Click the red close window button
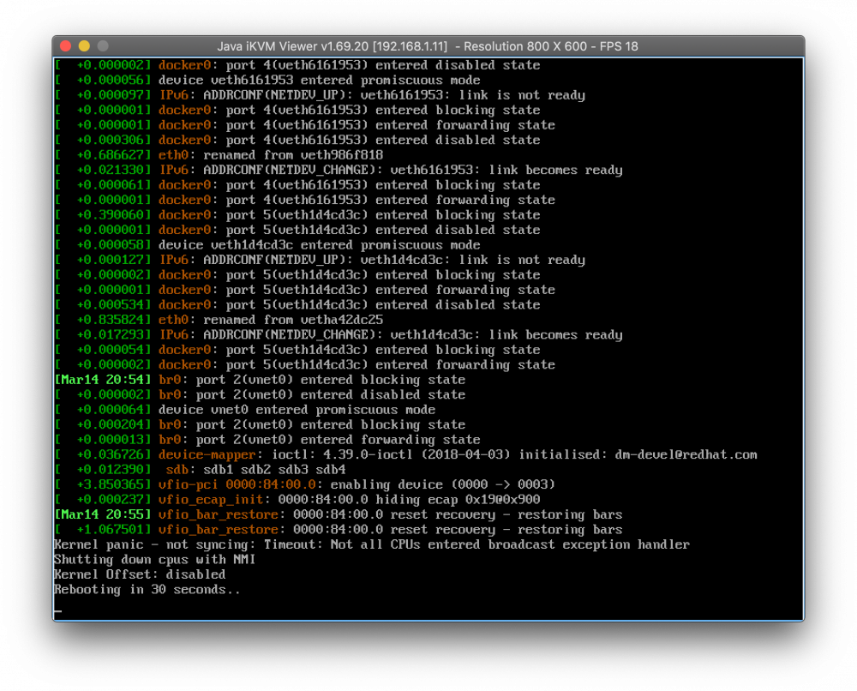The image size is (857, 691). 66,46
